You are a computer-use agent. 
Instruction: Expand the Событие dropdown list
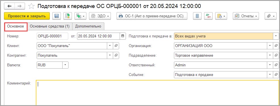[x=270, y=75]
